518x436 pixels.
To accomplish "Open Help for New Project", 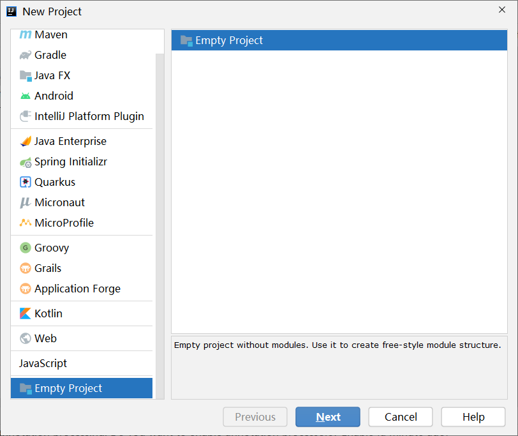I will (x=473, y=417).
